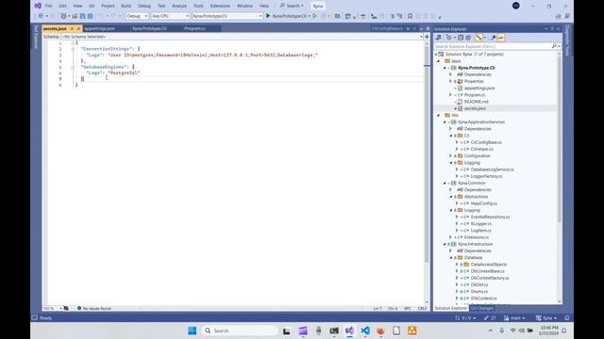Open the feedback icon at top right
Image resolution: width=604 pixels, height=339 pixels.
pos(567,16)
